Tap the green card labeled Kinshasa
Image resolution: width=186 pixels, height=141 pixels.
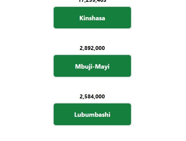click(x=92, y=18)
